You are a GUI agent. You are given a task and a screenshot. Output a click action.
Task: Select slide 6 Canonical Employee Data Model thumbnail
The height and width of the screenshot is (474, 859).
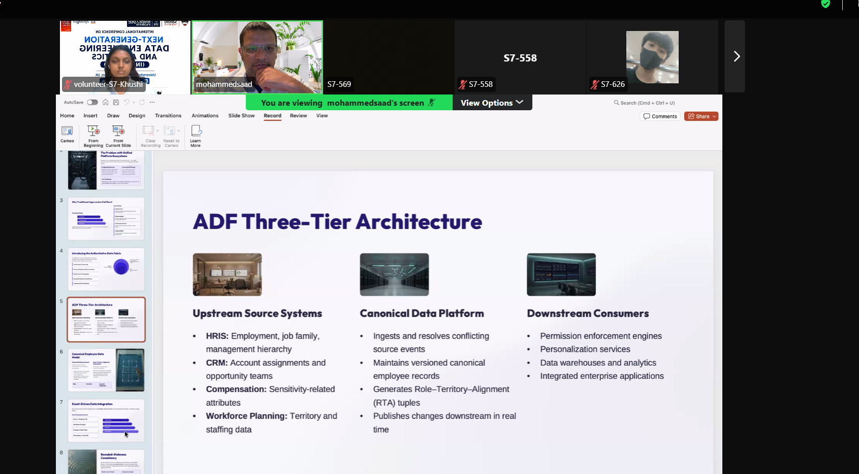(x=106, y=370)
